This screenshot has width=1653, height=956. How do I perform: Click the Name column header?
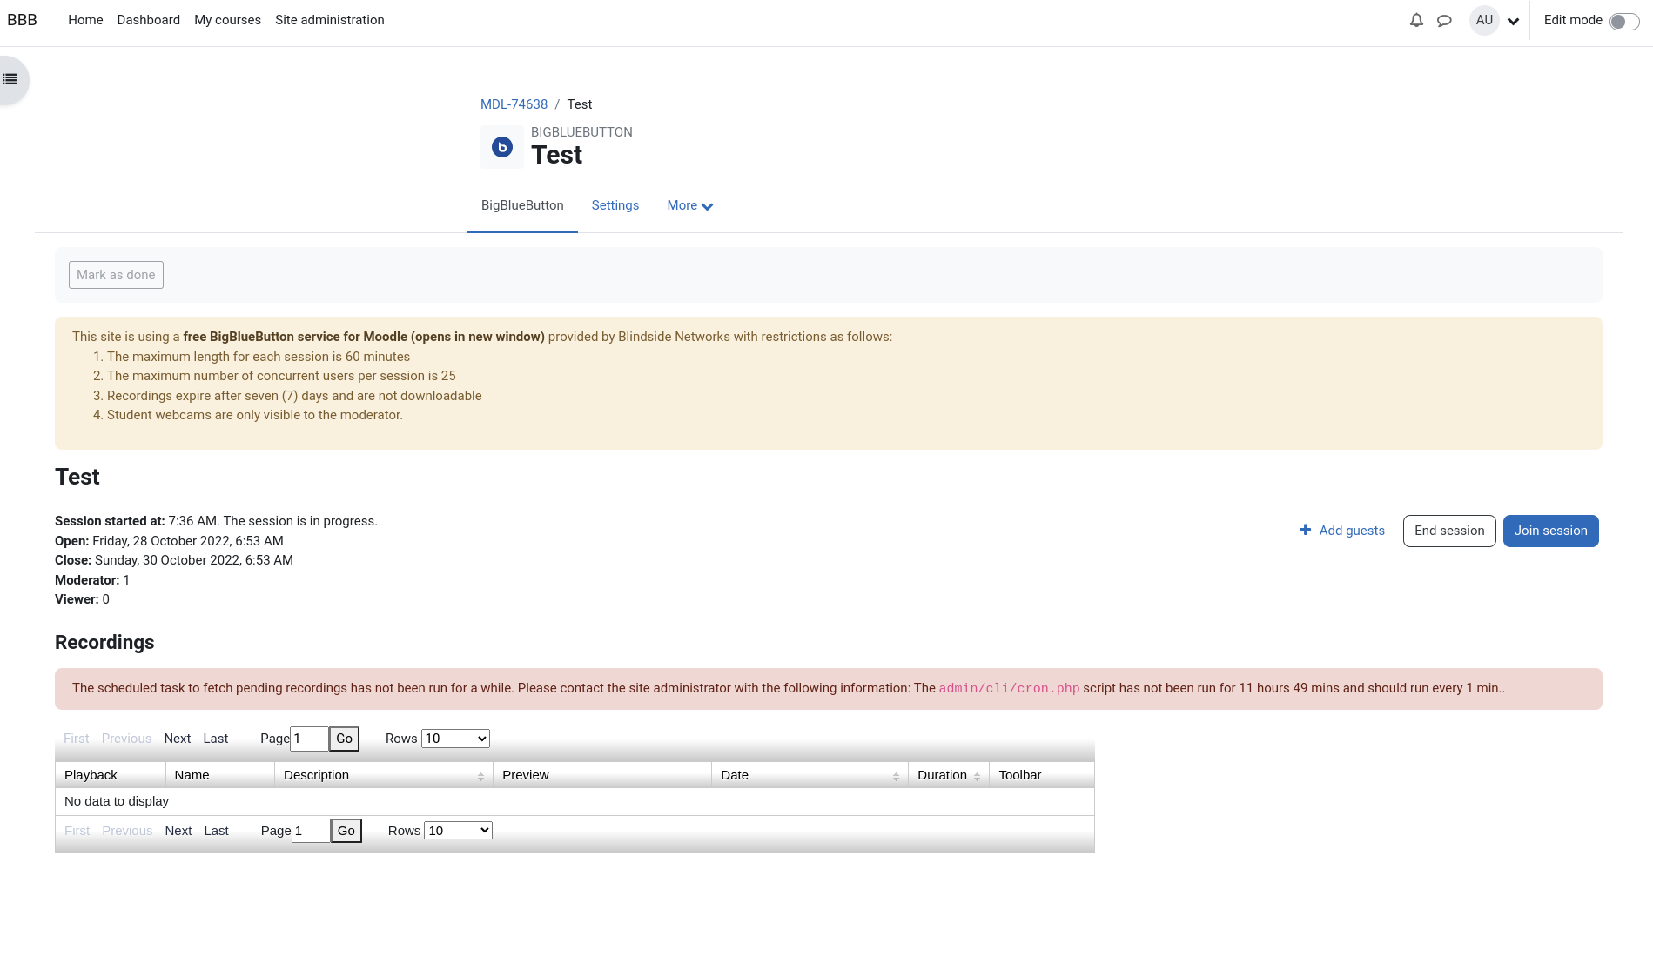219,775
